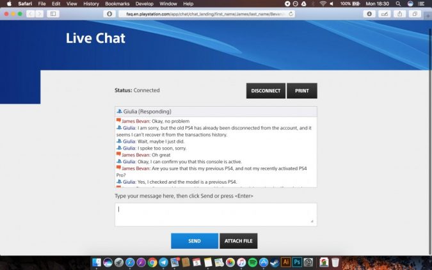Open Google Chrome from the Dock
This screenshot has height=270, width=432.
pos(152,262)
